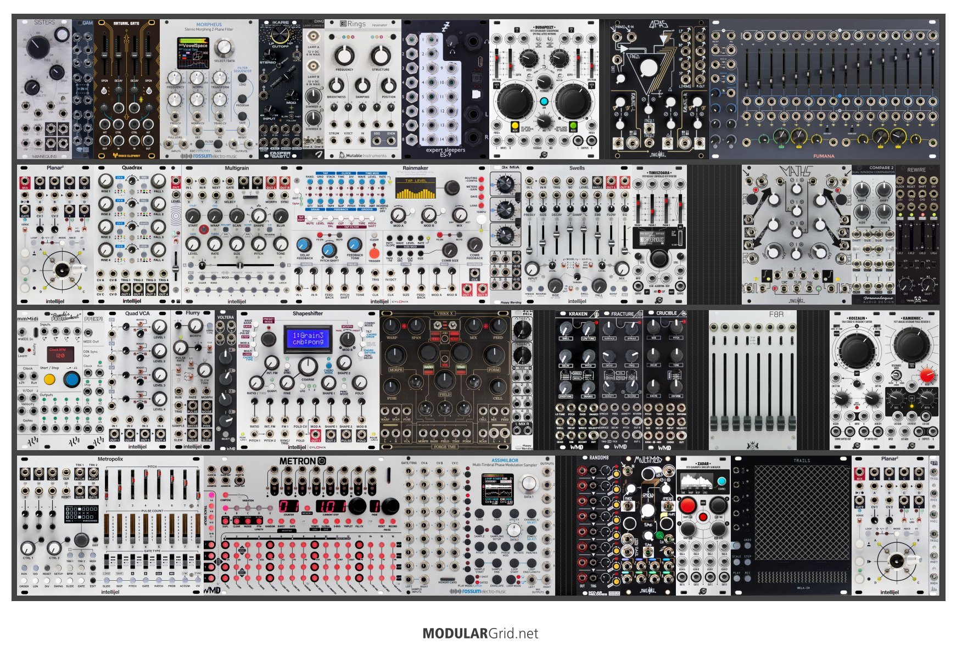Click the Select/Data encoder on Morpheus
Viewport: 962px width, 645px height.
click(225, 47)
